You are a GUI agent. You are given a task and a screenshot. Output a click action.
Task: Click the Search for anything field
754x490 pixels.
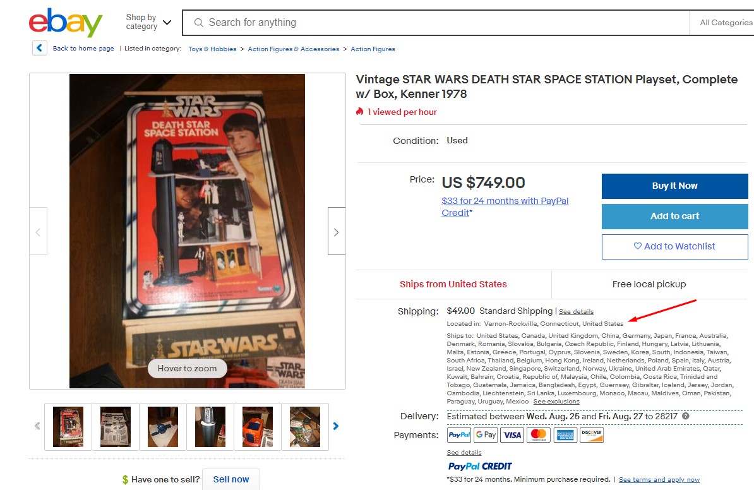pos(436,23)
